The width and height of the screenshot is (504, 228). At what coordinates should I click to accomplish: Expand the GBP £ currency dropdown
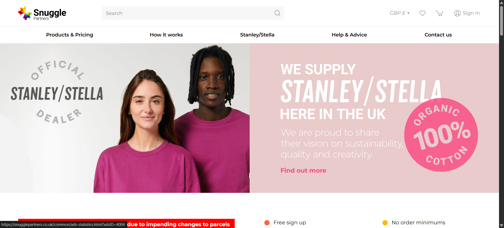[400, 13]
